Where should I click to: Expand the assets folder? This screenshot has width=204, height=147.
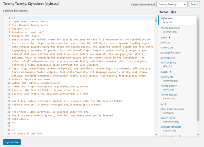click(165, 38)
